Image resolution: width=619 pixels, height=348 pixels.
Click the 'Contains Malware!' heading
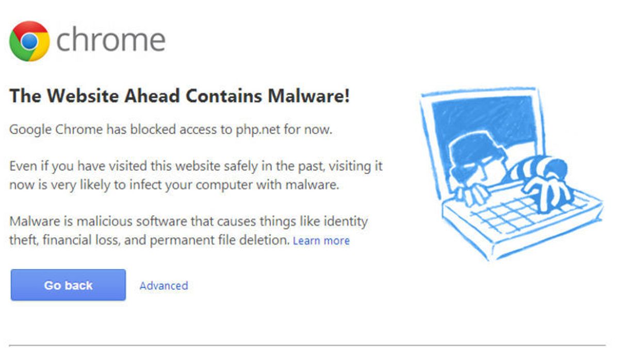click(268, 96)
